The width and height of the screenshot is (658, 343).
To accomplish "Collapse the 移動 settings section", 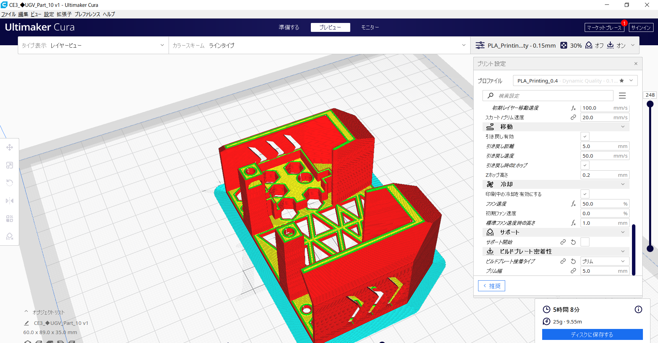I will (x=556, y=127).
